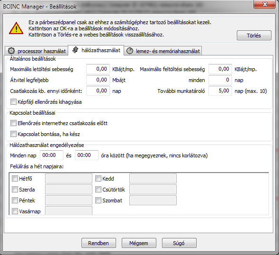The width and height of the screenshot is (279, 255).
Task: Click the Átvitel legfeljebb Mbájt field
Action: click(98, 80)
